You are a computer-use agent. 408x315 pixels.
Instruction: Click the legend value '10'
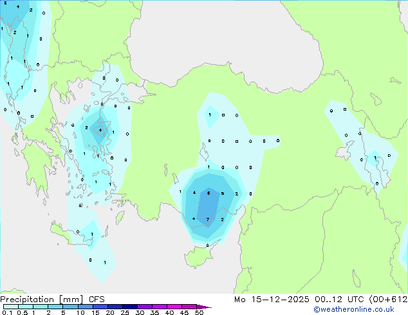click(80, 312)
